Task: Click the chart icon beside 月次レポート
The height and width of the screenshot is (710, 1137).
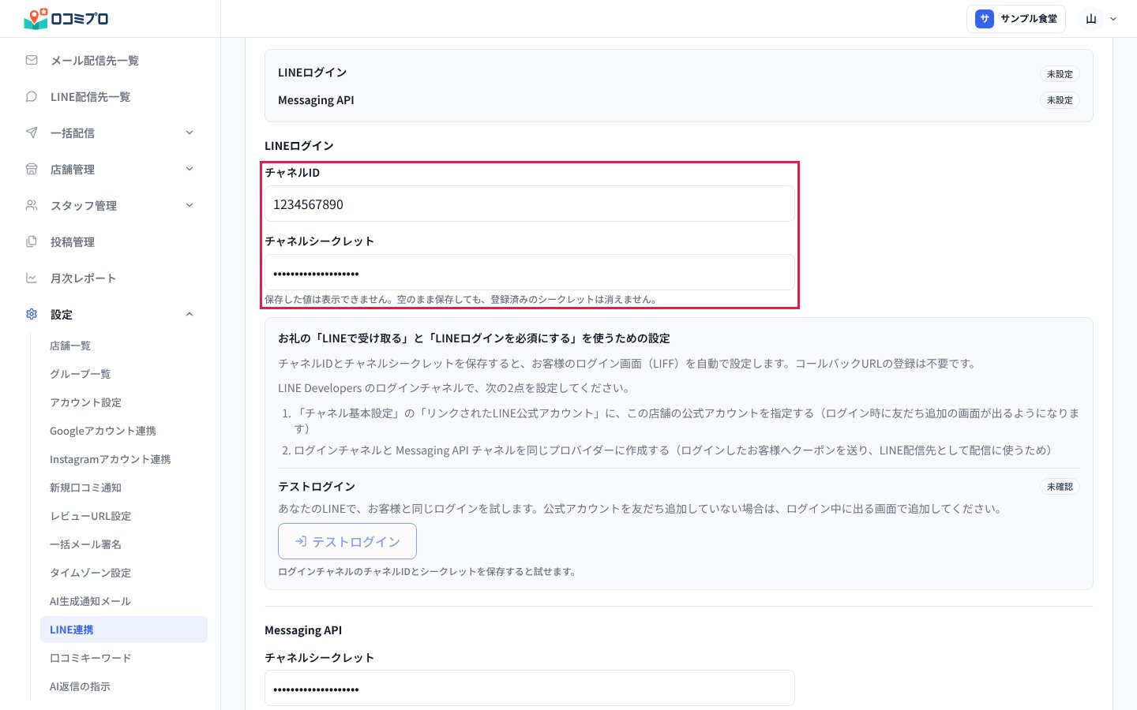Action: coord(32,278)
